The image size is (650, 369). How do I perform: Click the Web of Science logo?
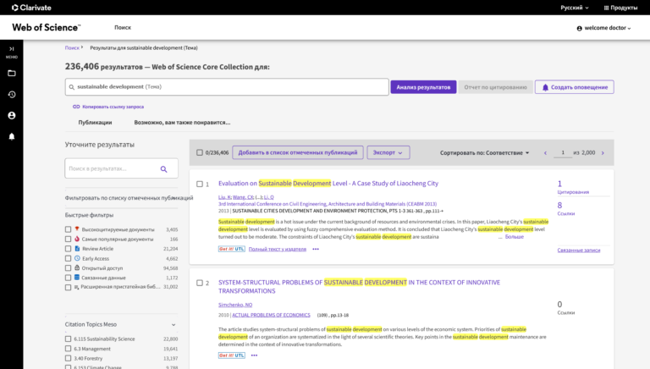tap(46, 27)
